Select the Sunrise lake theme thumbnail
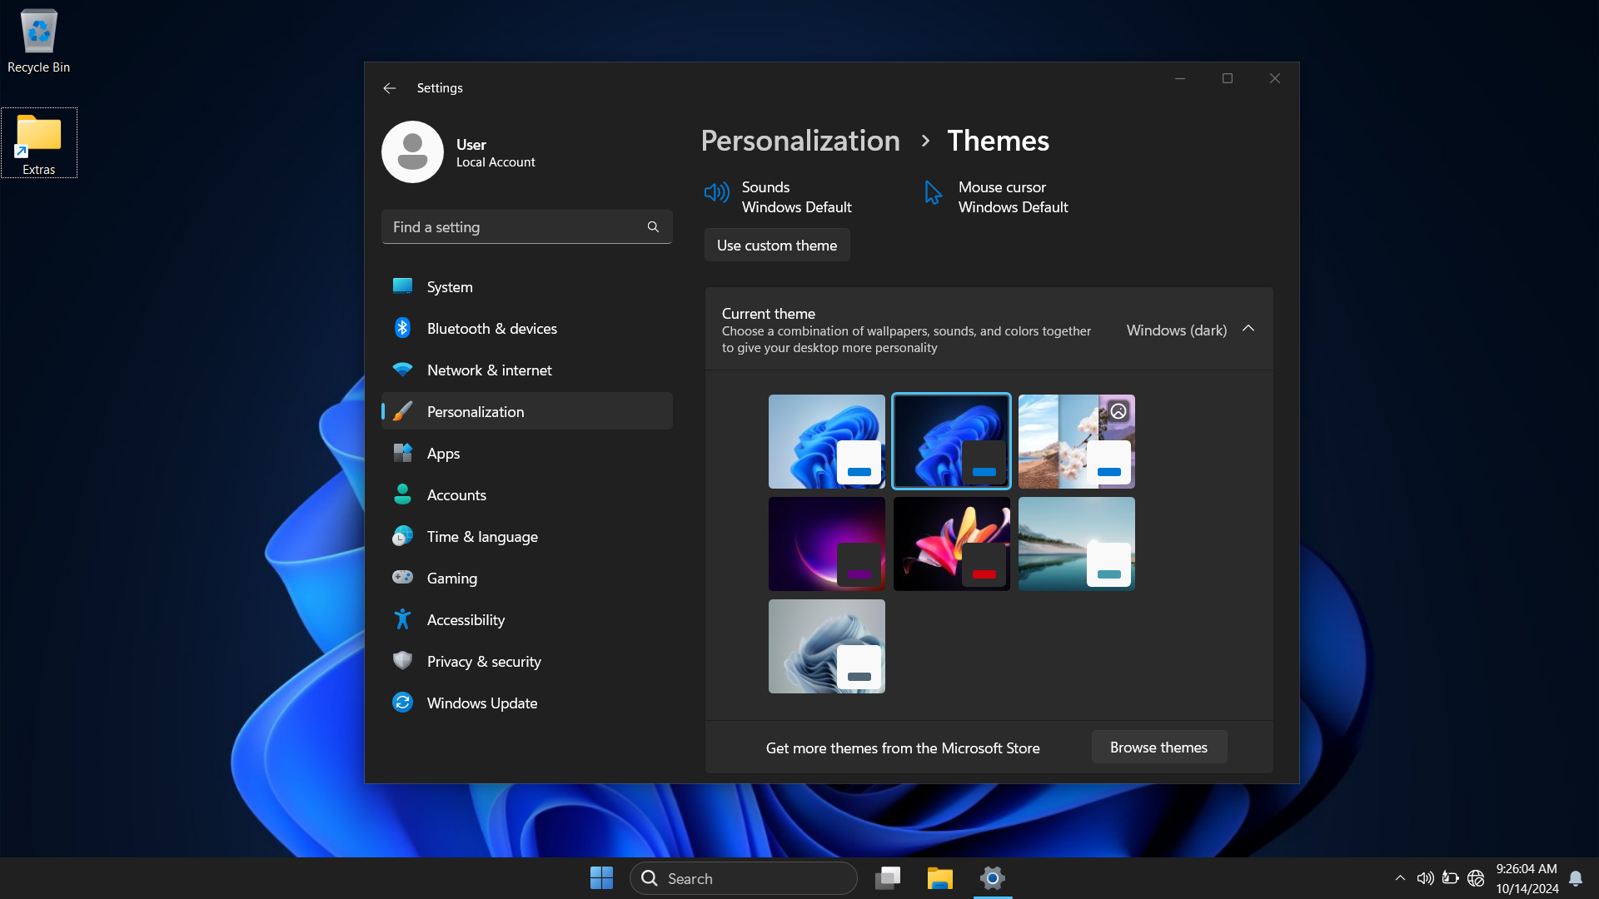The height and width of the screenshot is (899, 1599). point(1076,544)
